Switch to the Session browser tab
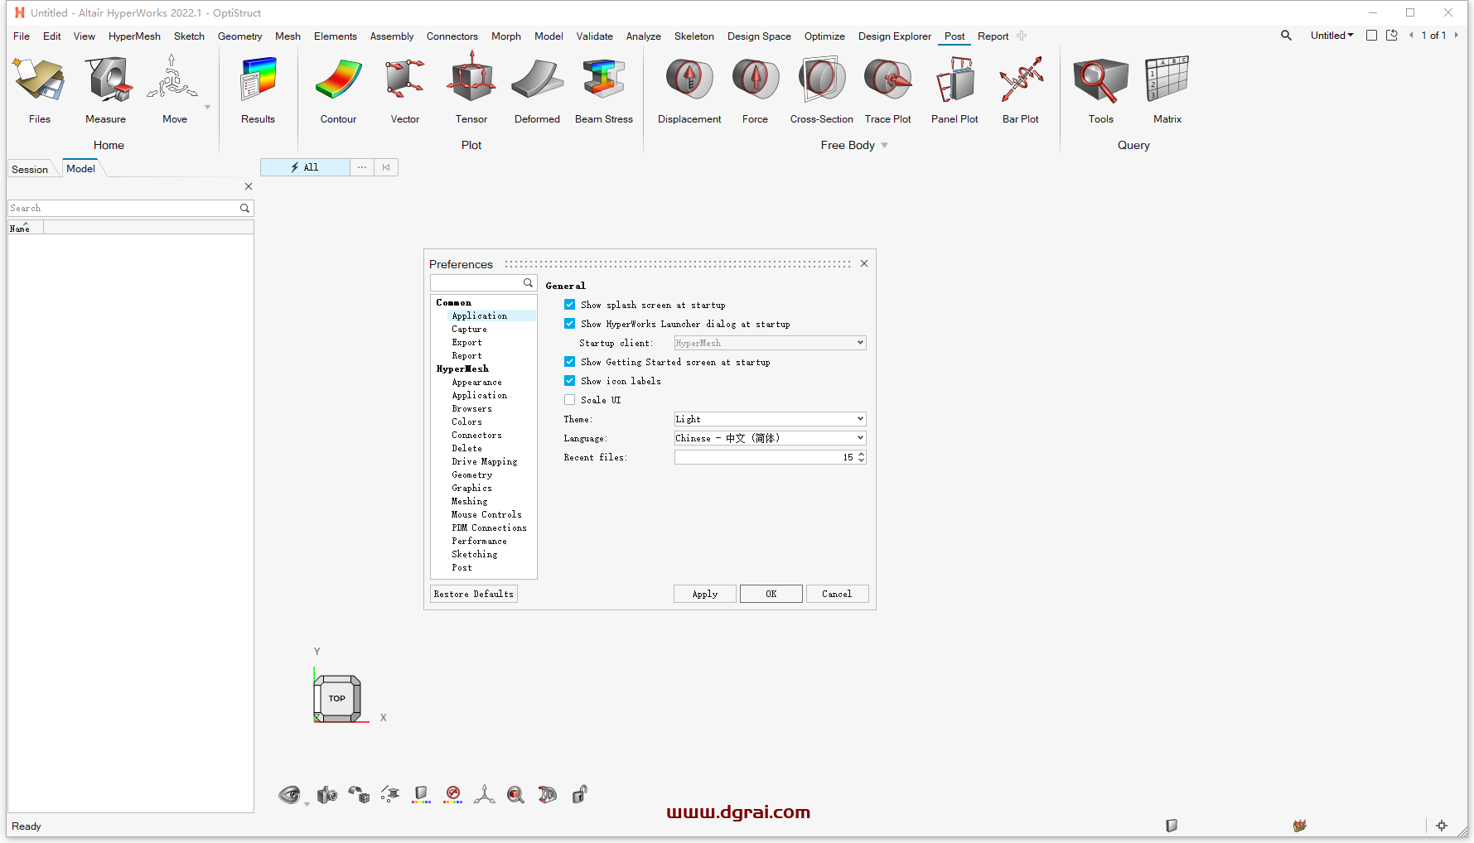The height and width of the screenshot is (843, 1474). 30,169
